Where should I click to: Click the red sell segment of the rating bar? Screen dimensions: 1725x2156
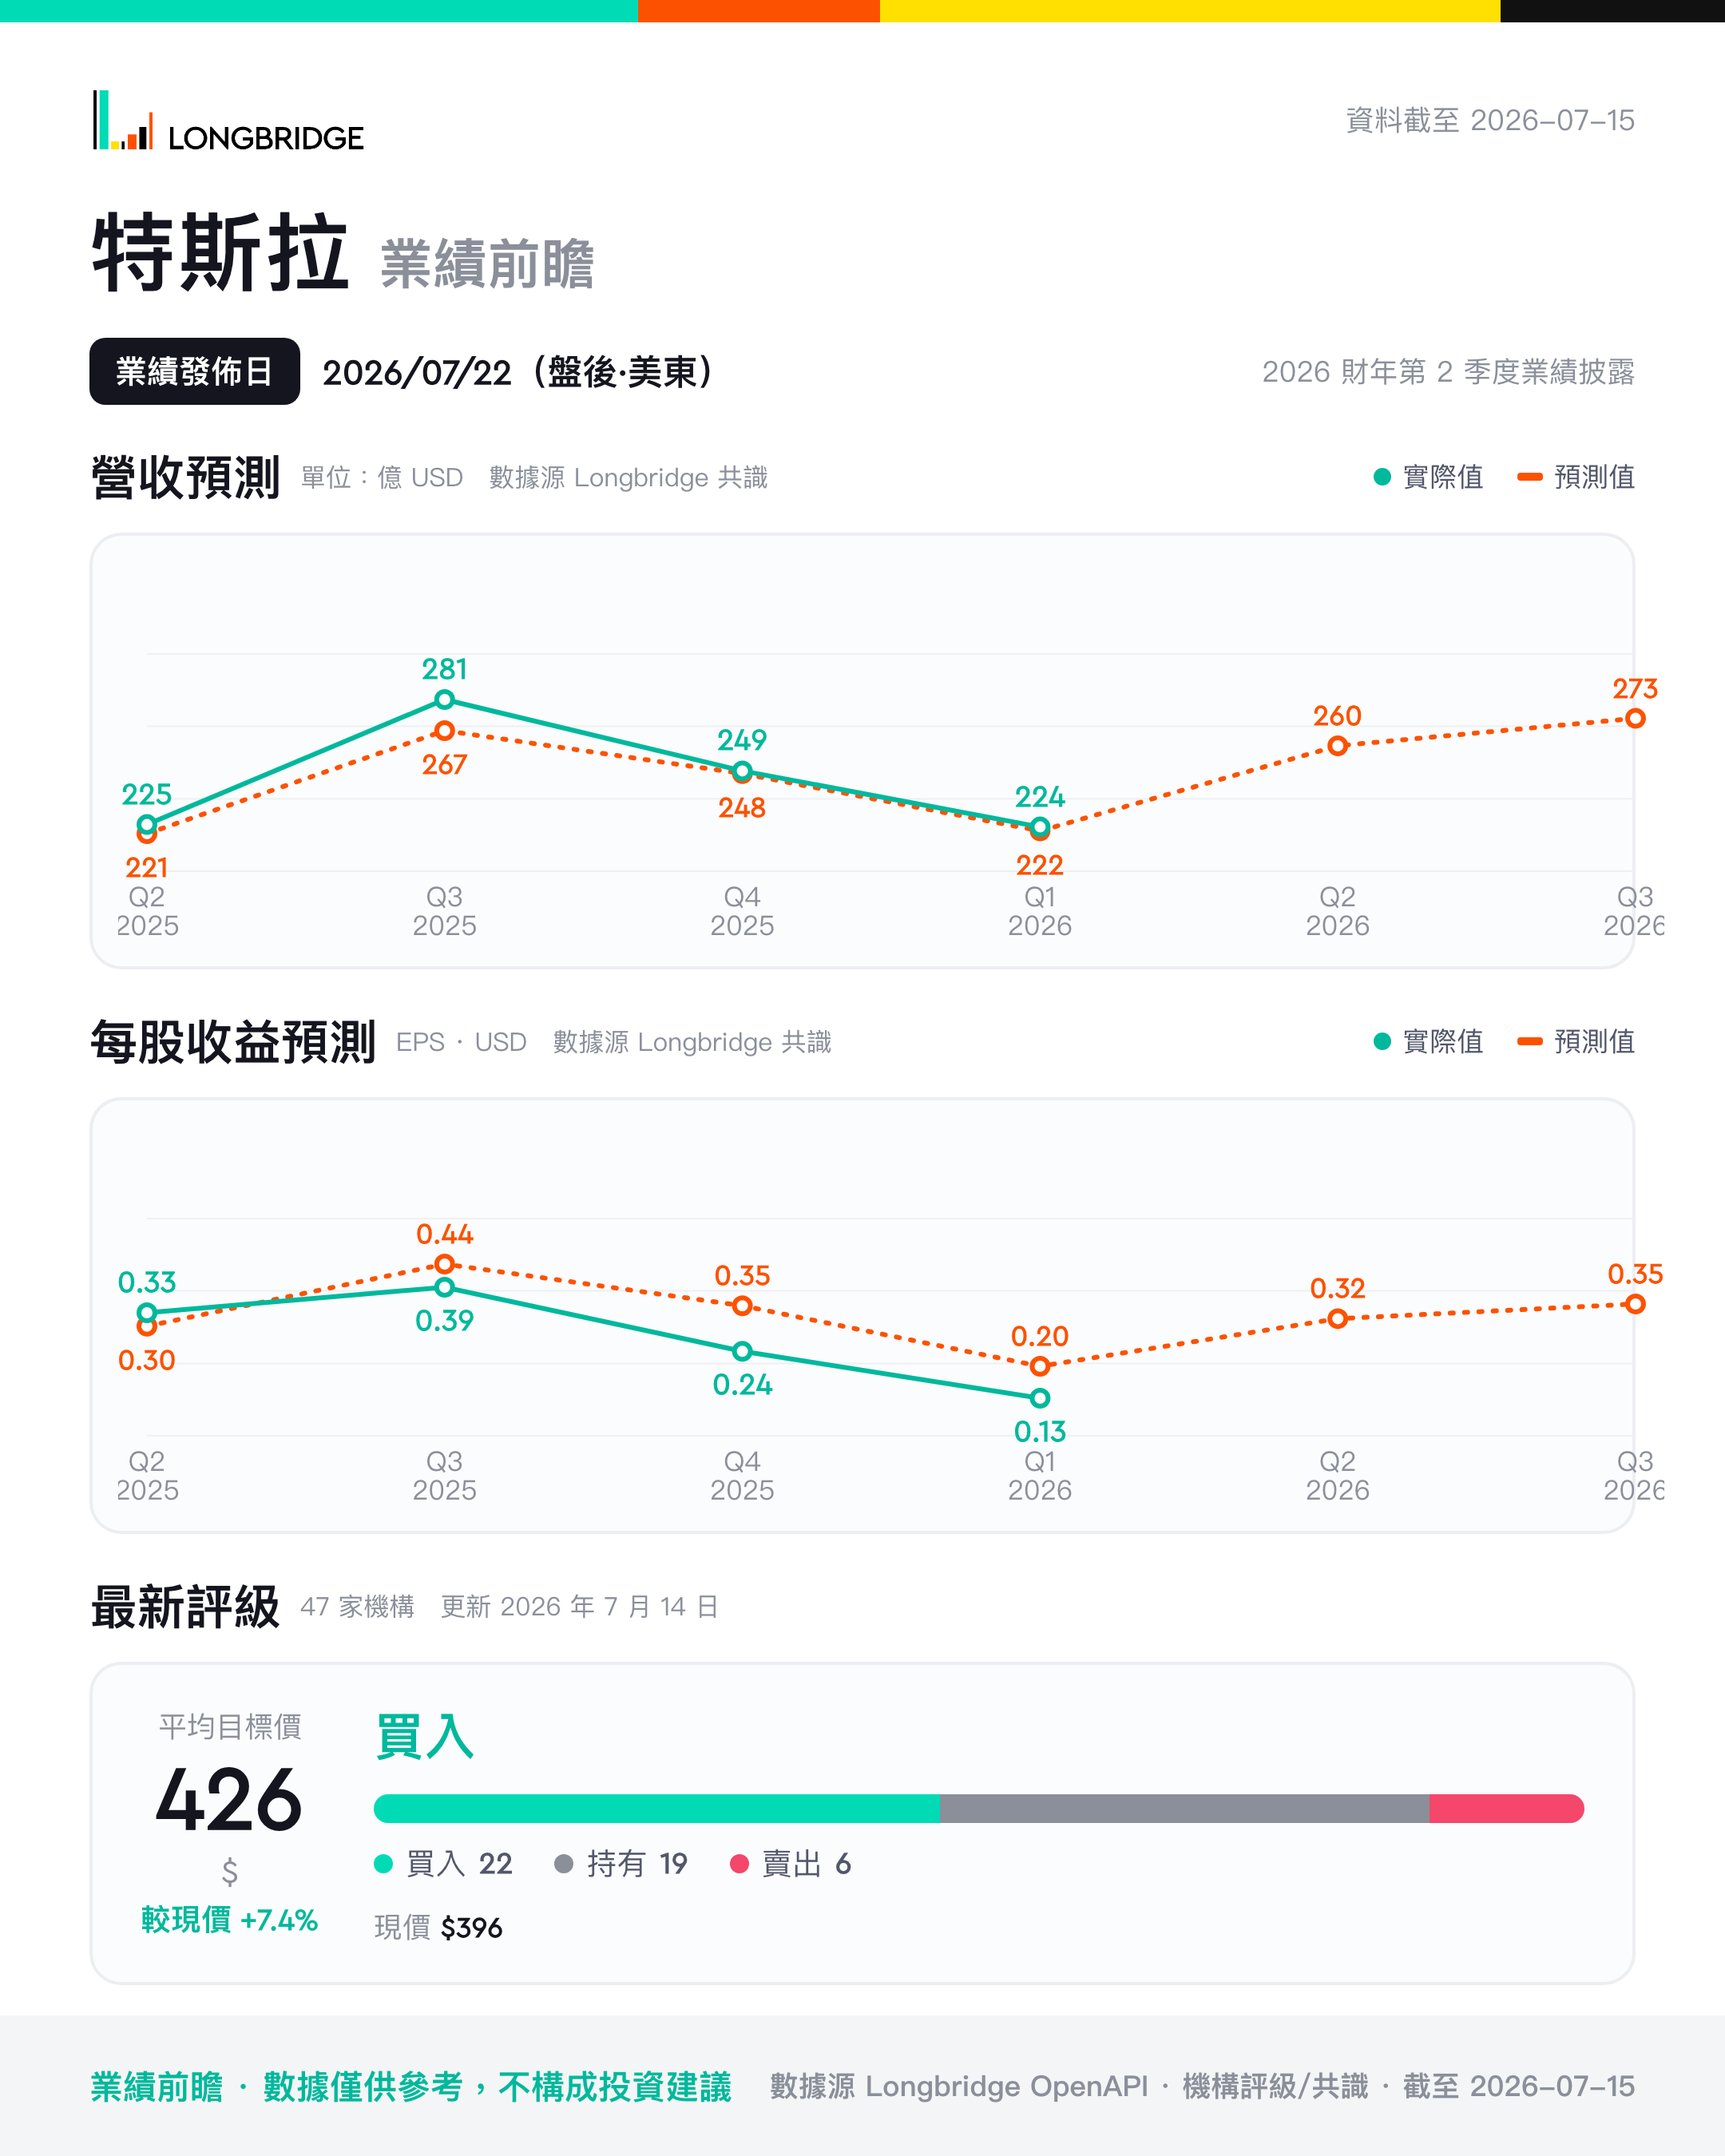(1506, 1808)
